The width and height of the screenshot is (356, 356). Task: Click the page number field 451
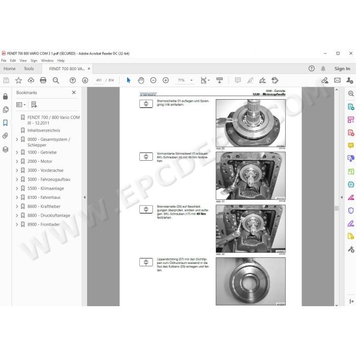(99, 80)
